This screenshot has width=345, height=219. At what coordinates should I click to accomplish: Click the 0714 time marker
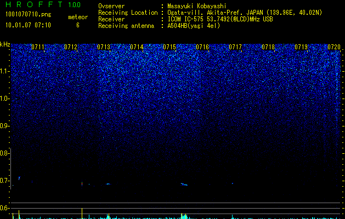137,47
